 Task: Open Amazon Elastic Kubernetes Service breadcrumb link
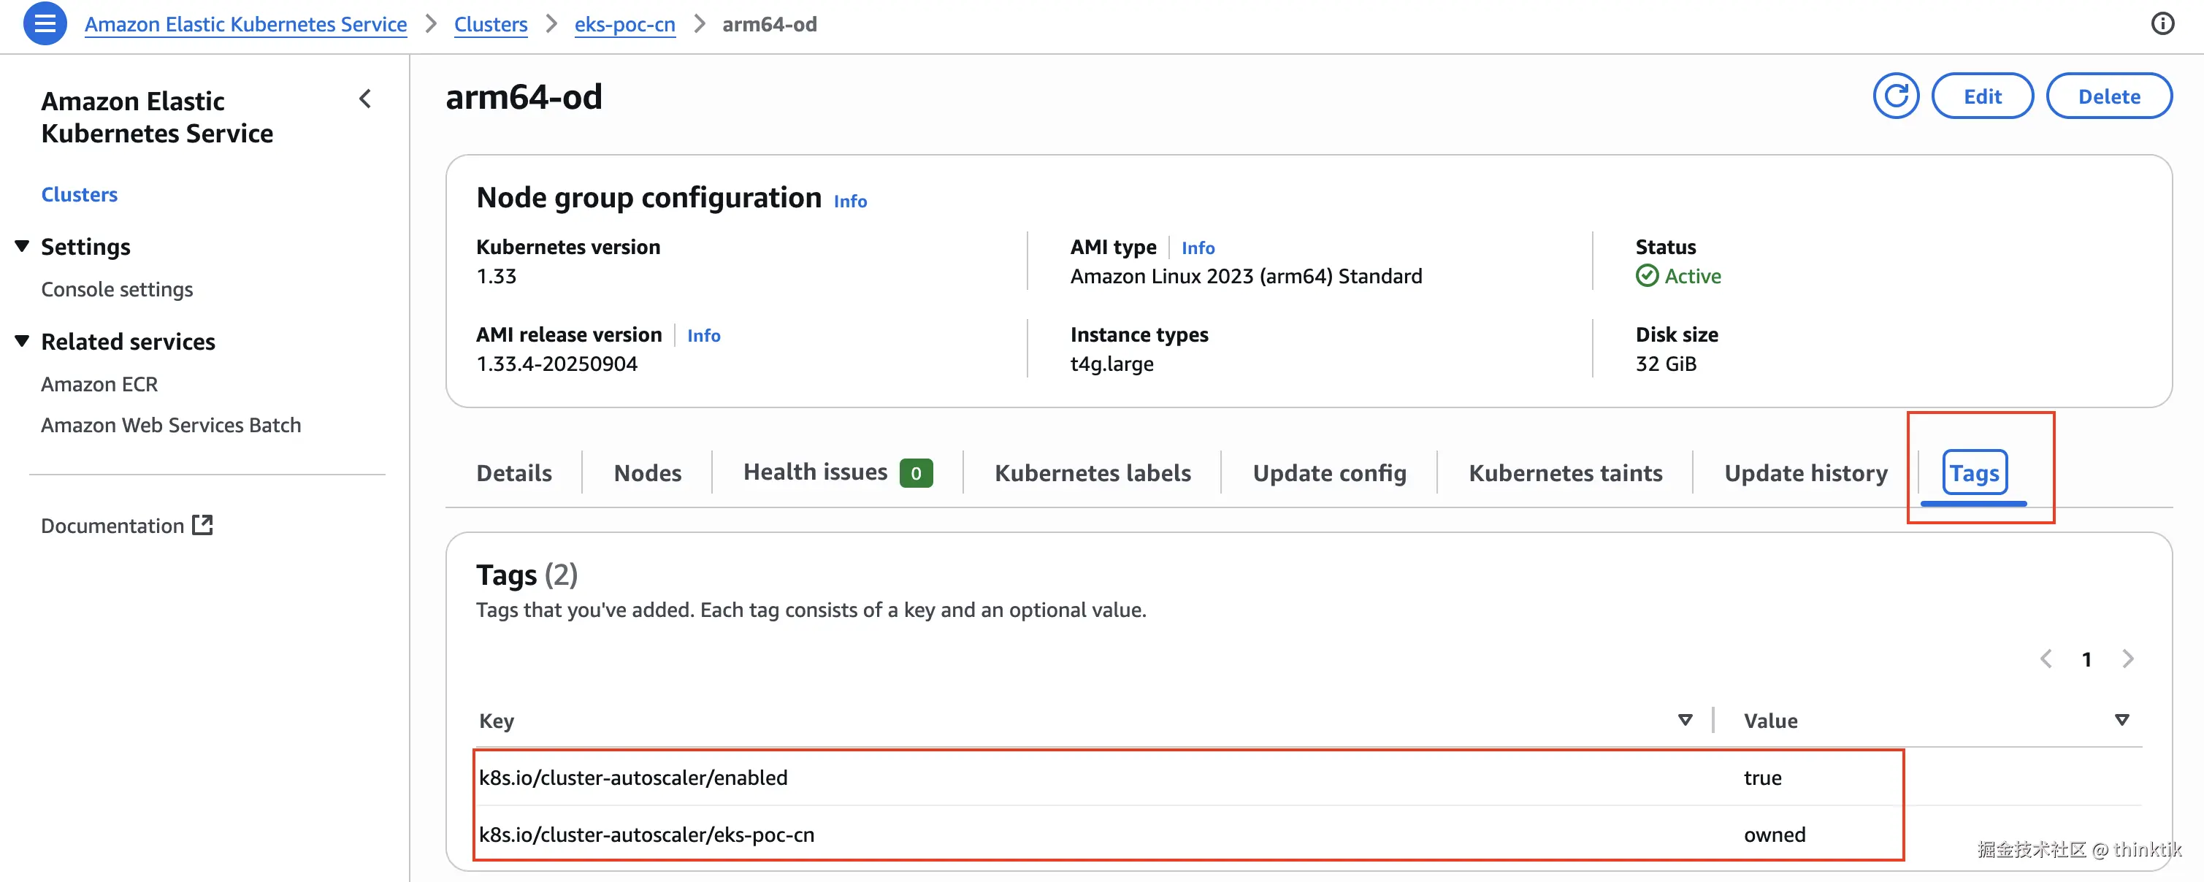click(245, 24)
